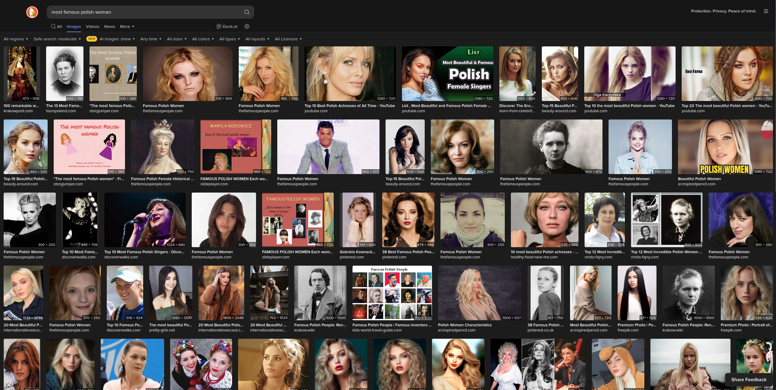Click the krakowpost.com source link
The height and width of the screenshot is (390, 776).
point(18,111)
